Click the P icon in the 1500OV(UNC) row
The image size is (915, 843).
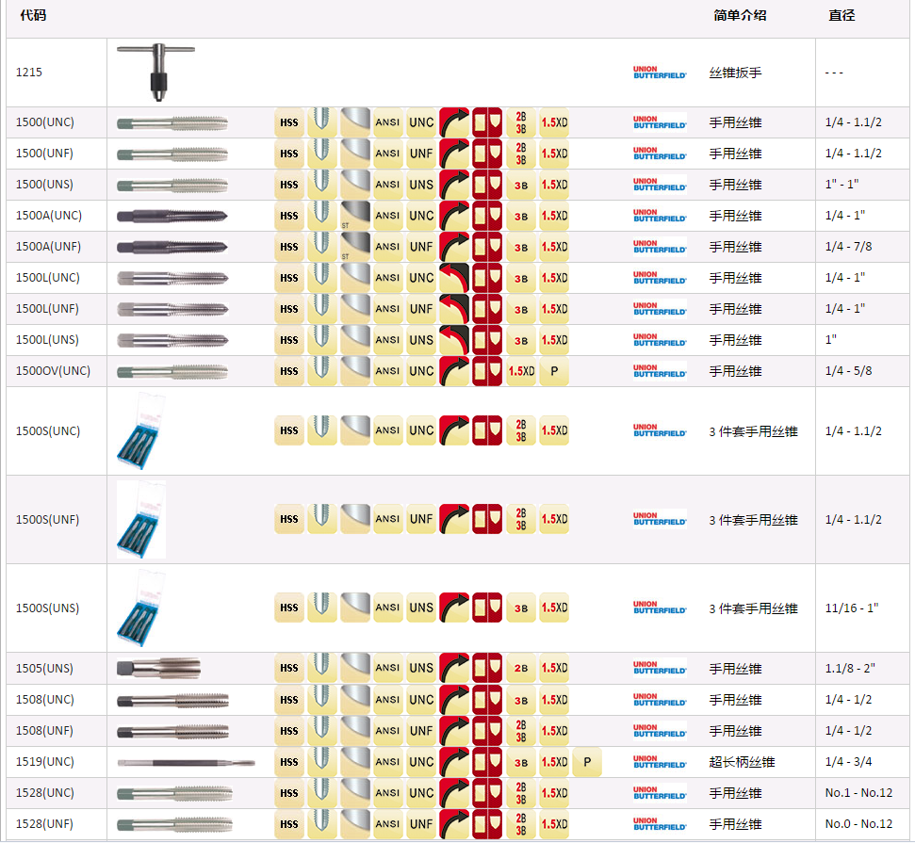tap(554, 371)
